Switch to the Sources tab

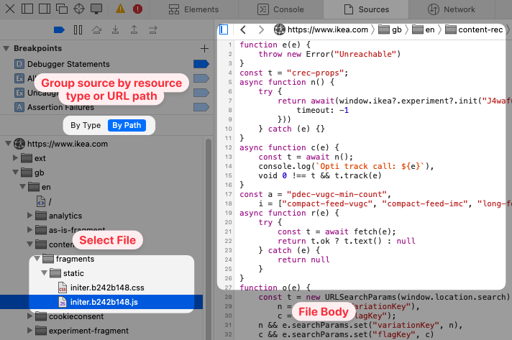[366, 9]
